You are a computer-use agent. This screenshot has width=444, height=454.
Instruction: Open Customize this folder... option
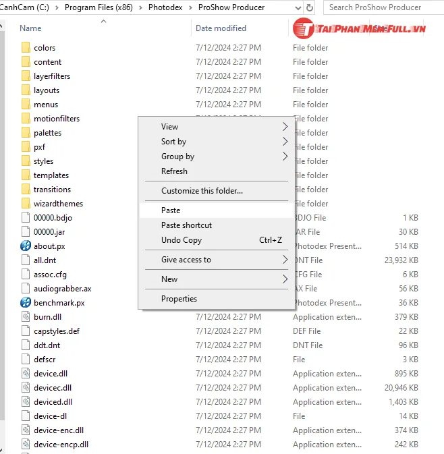pyautogui.click(x=217, y=191)
